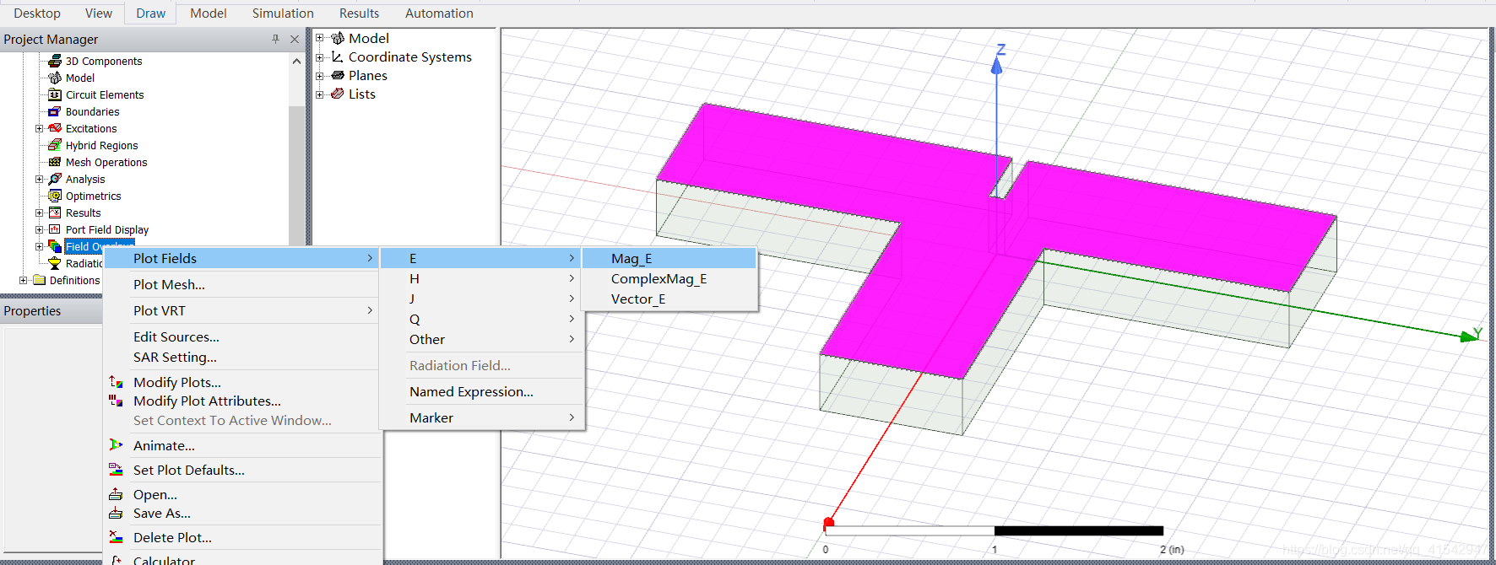Screen dimensions: 1496x565
Task: Click the Field Overlays icon
Action: coord(55,246)
